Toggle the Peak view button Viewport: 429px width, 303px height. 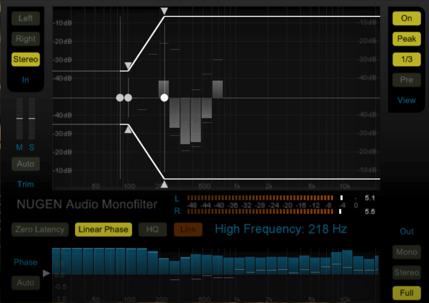407,38
